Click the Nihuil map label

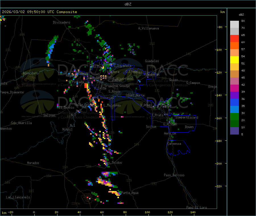coord(67,129)
